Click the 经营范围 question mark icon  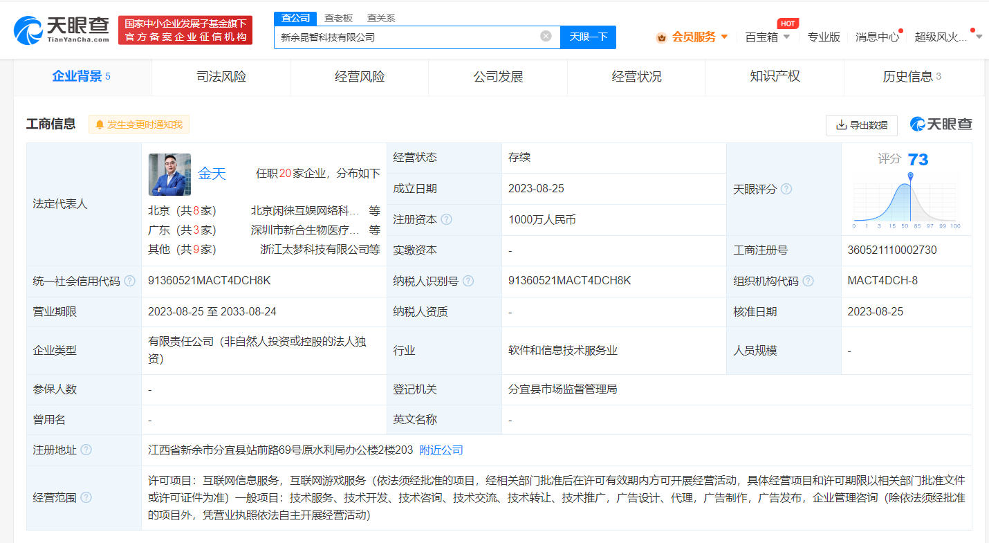tap(85, 497)
